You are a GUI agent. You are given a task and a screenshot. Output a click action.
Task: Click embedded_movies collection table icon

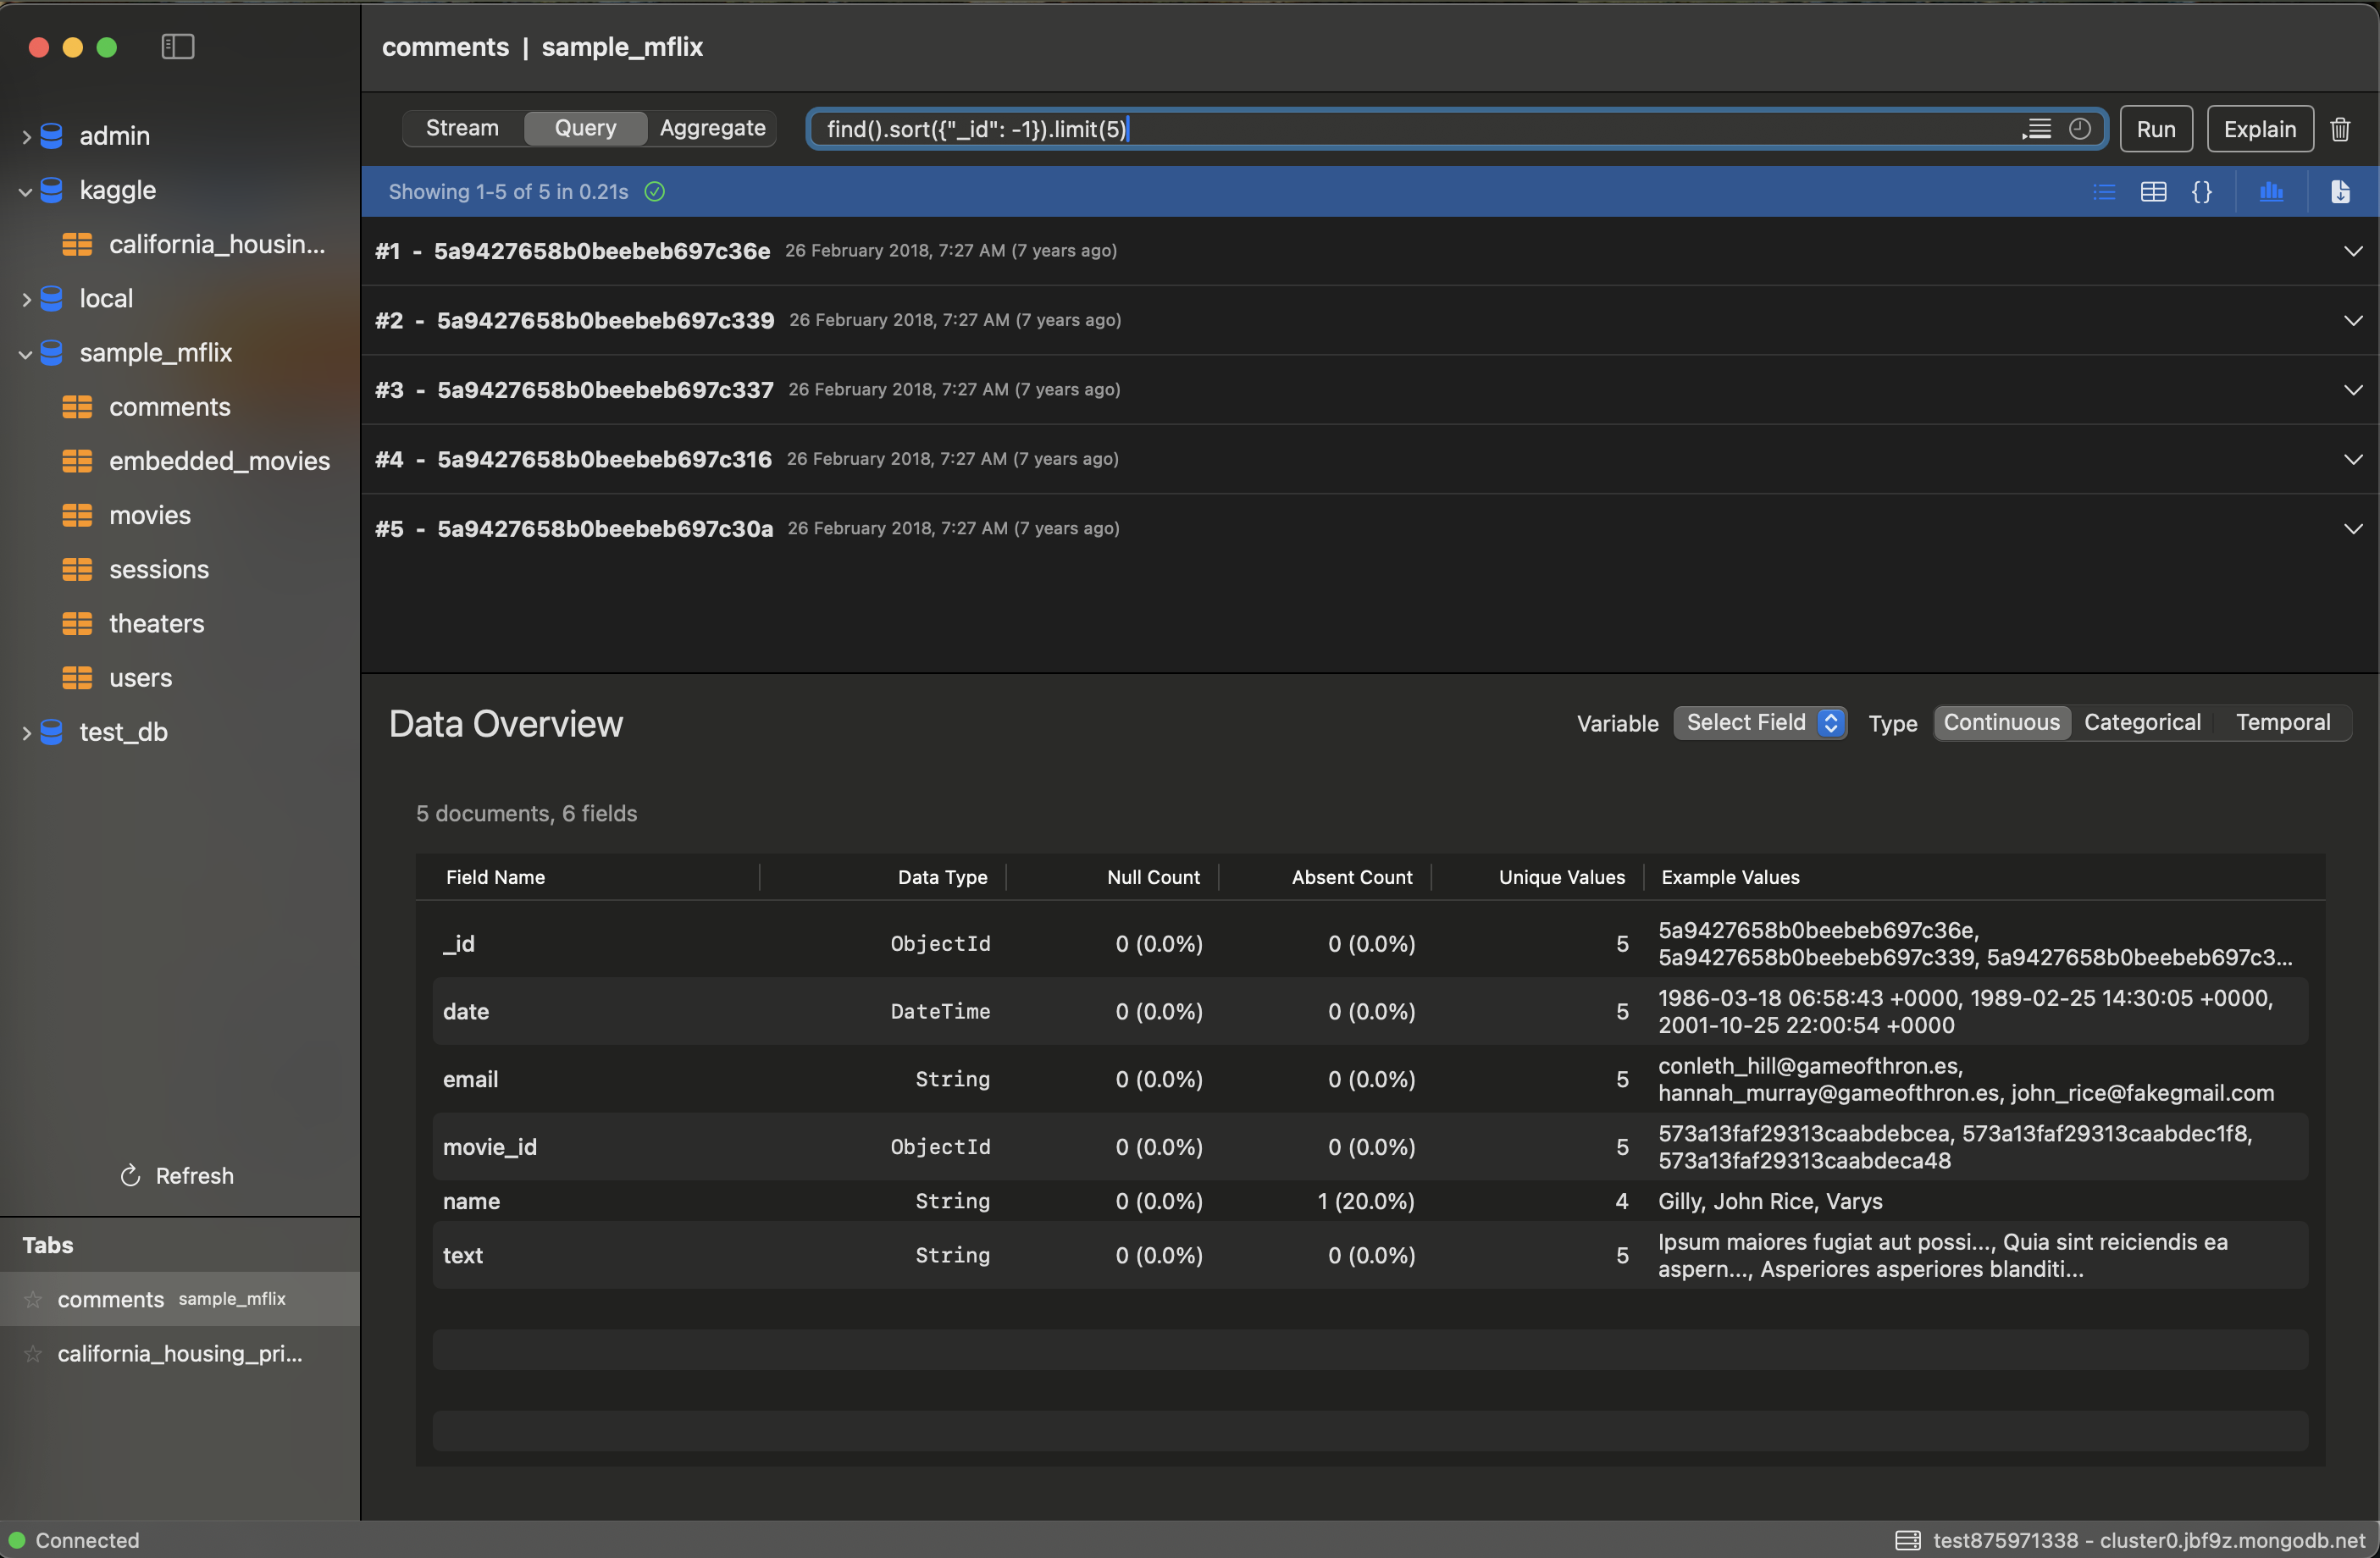click(x=77, y=461)
